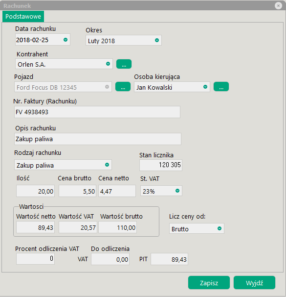
Task: Select the Ilość field with 20,00
Action: pyautogui.click(x=36, y=191)
